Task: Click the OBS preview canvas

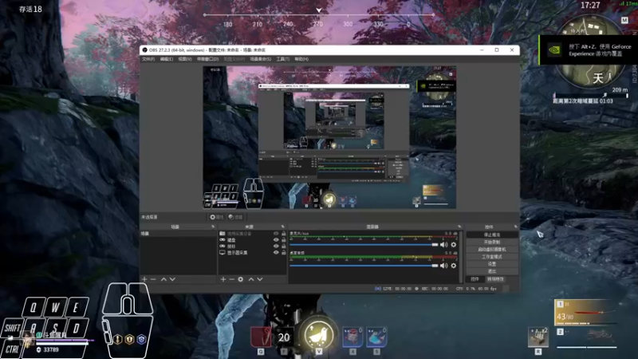Action: (329, 137)
